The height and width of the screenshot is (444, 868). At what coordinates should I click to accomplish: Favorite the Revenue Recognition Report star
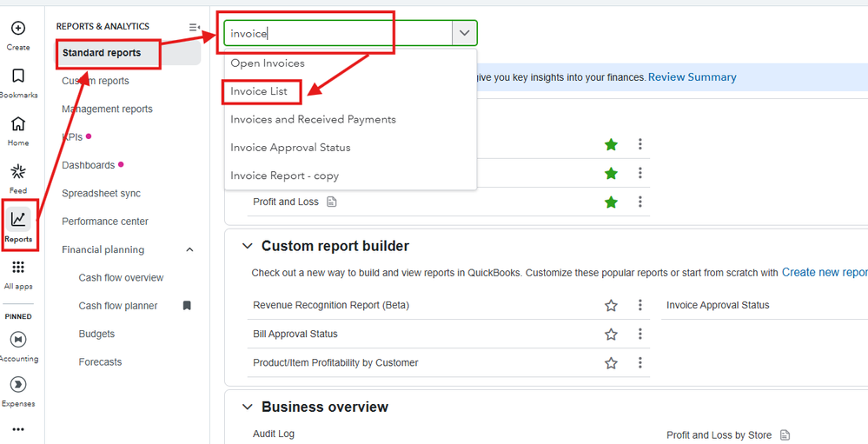[612, 305]
